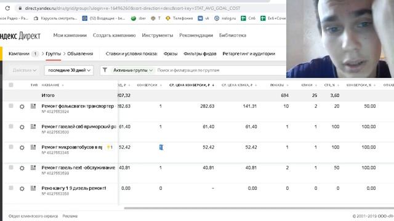
Task: Click type icon of Ремонт газель next
Action: [33, 168]
